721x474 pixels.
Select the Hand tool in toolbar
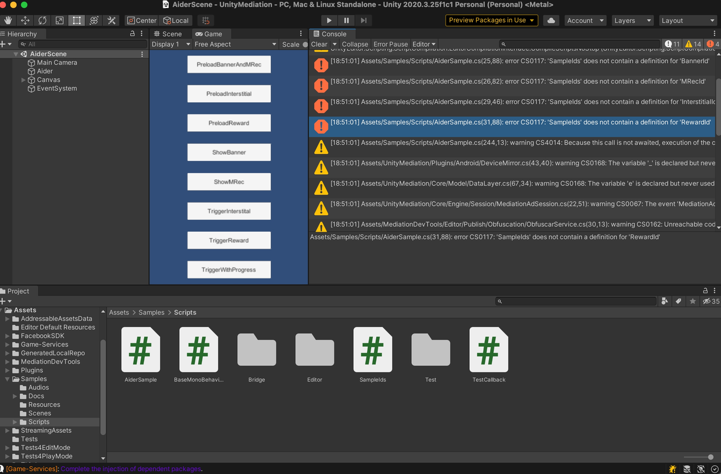pos(8,20)
